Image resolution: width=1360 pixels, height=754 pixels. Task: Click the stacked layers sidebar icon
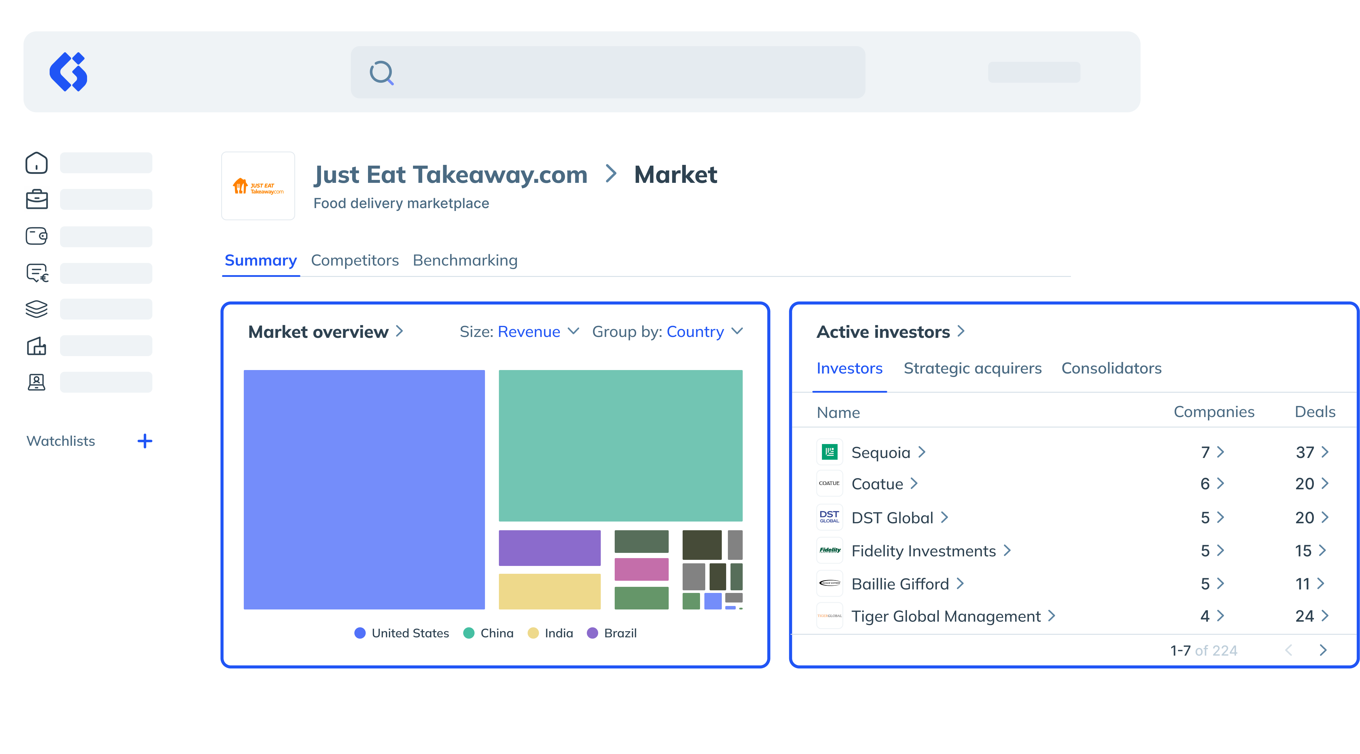[37, 309]
